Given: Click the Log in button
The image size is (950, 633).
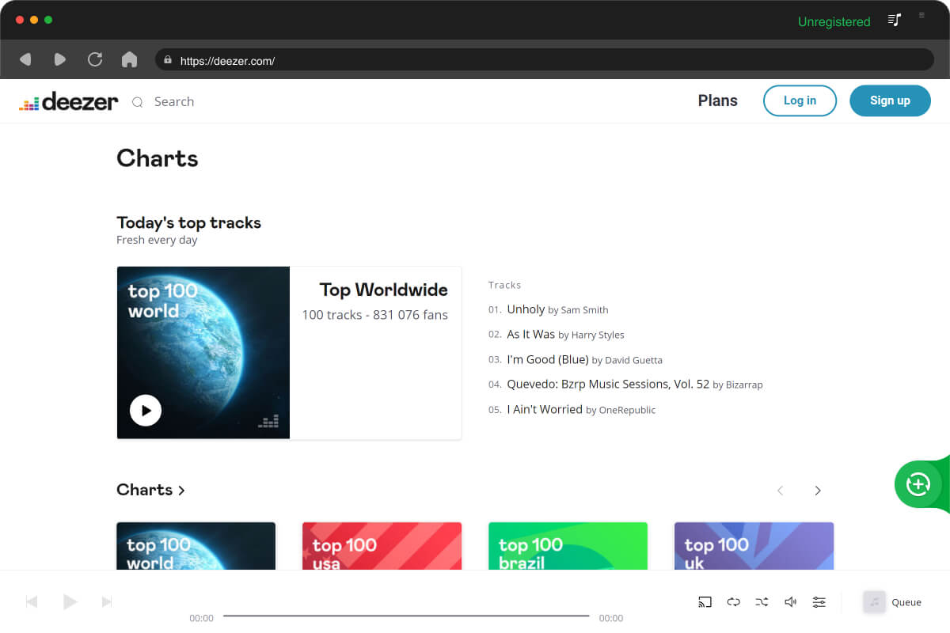Looking at the screenshot, I should [800, 100].
